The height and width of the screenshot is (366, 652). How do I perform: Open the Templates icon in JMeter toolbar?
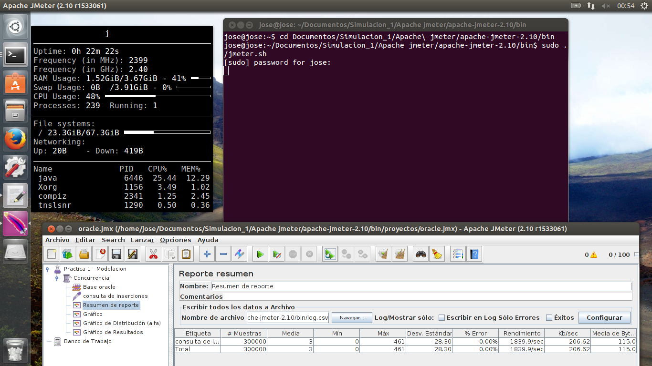click(68, 254)
